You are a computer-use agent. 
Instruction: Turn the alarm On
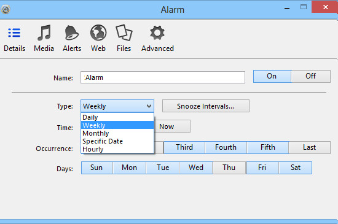(x=272, y=76)
